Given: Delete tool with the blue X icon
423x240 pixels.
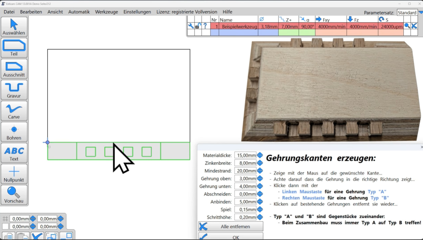Looking at the screenshot, I should (414, 26).
